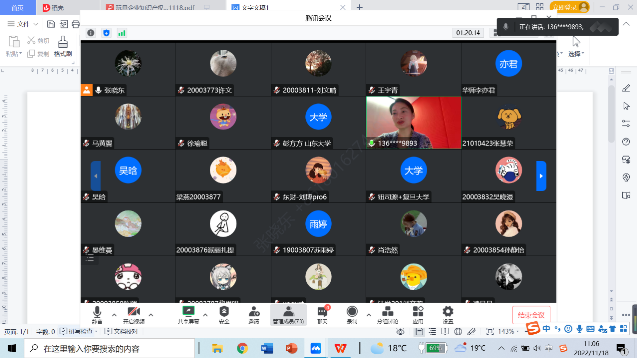The image size is (637, 358).
Task: Expand the arrow next to 开启视频
Action: click(x=151, y=315)
